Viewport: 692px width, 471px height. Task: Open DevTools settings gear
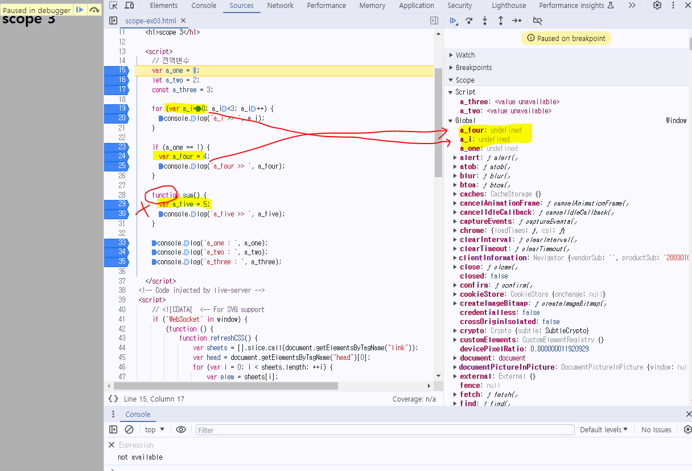click(657, 5)
